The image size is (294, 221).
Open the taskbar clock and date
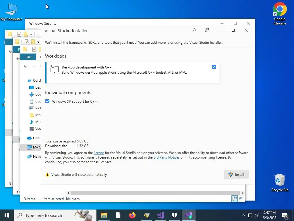click(x=269, y=215)
